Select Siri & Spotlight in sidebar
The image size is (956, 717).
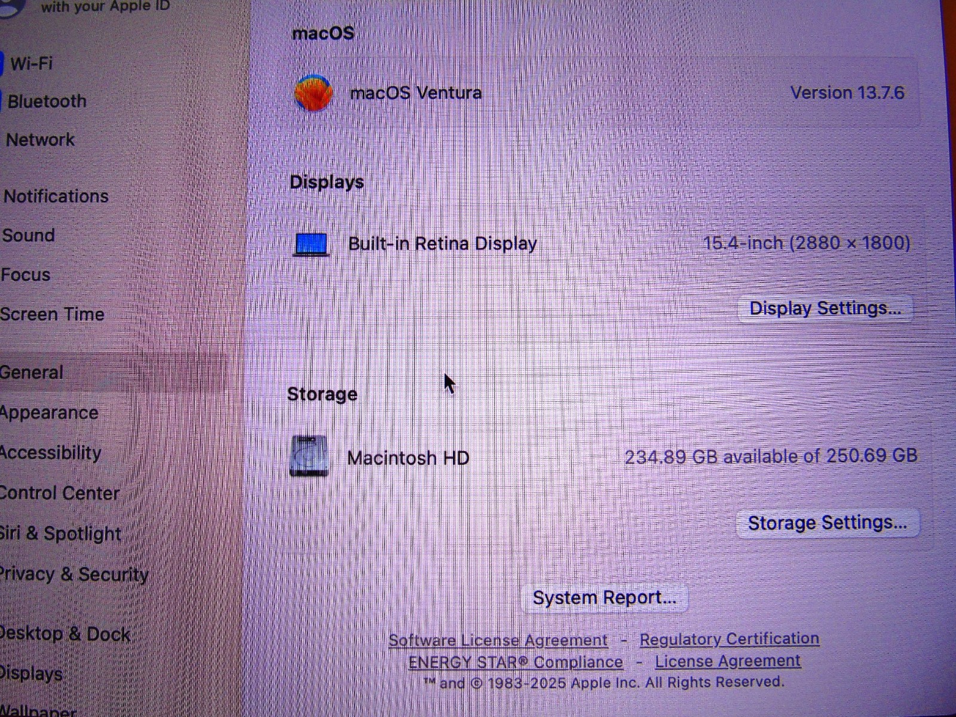pyautogui.click(x=60, y=533)
